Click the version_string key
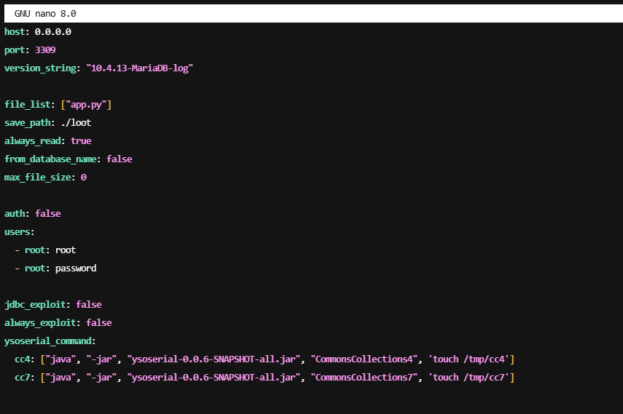The image size is (623, 414). [x=40, y=68]
